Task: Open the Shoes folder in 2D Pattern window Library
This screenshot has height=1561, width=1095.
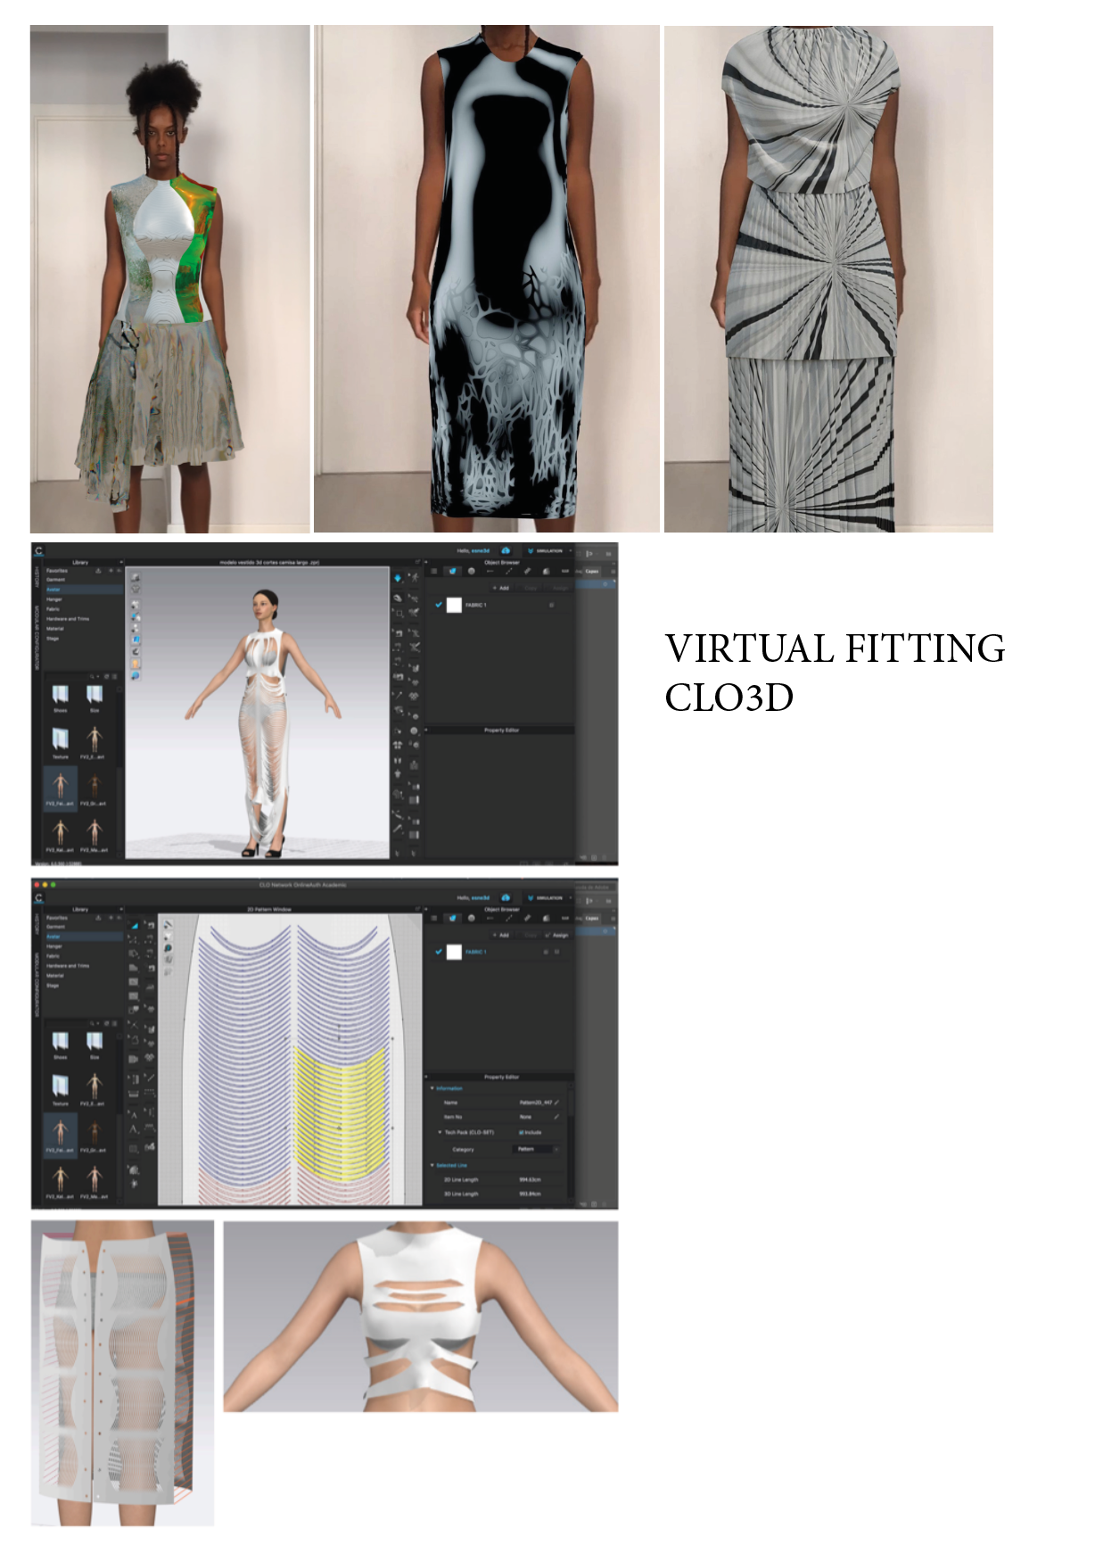Action: pos(60,1044)
